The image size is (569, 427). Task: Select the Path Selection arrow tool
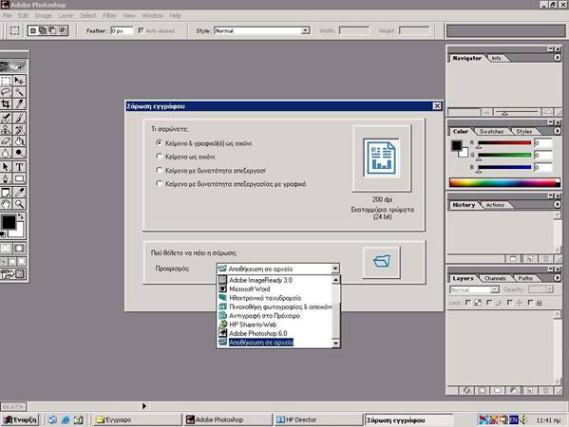pos(6,167)
